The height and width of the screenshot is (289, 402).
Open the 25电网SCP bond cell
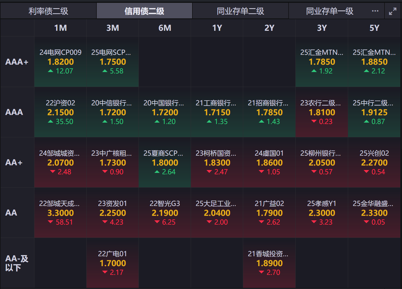tap(113, 62)
